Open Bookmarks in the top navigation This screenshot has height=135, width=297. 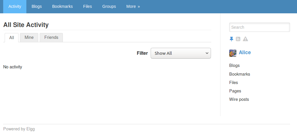62,6
